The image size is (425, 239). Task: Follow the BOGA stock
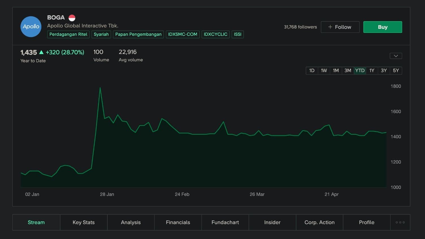click(x=340, y=27)
